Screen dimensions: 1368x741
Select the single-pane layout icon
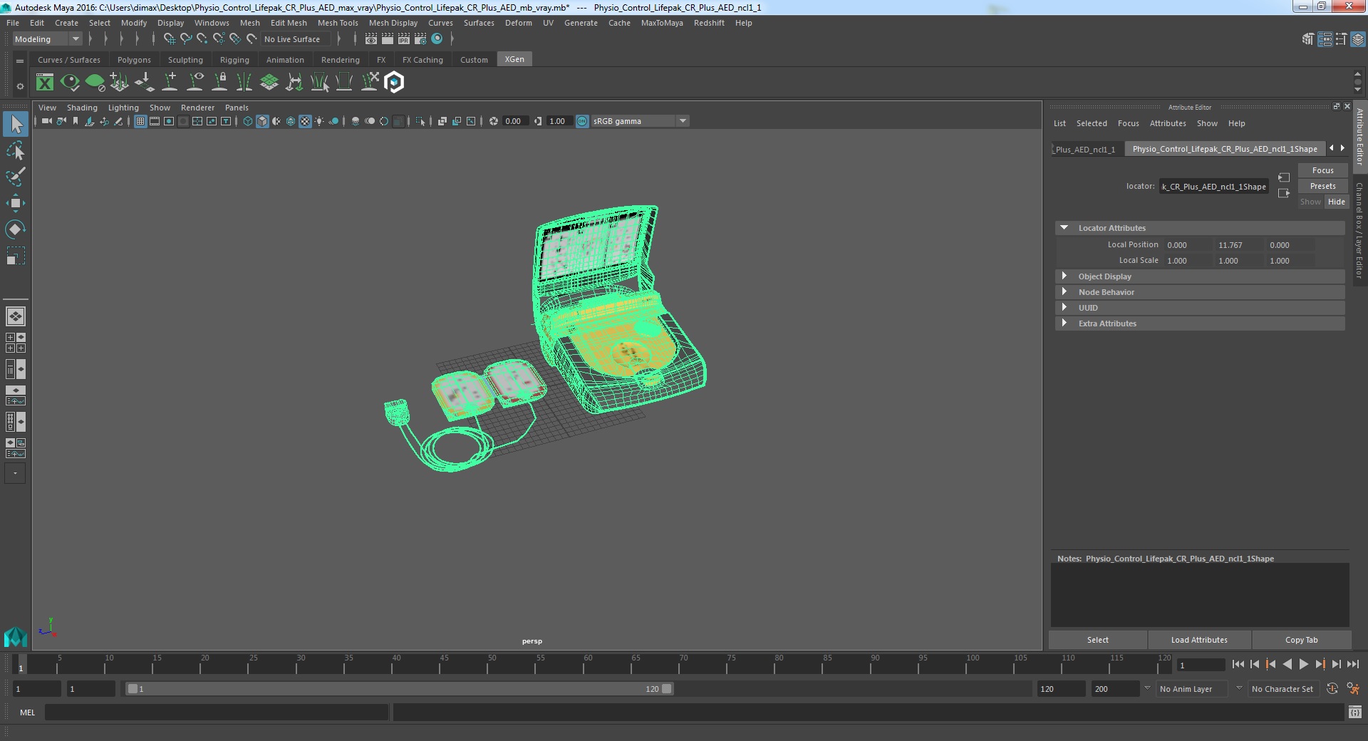coord(16,316)
